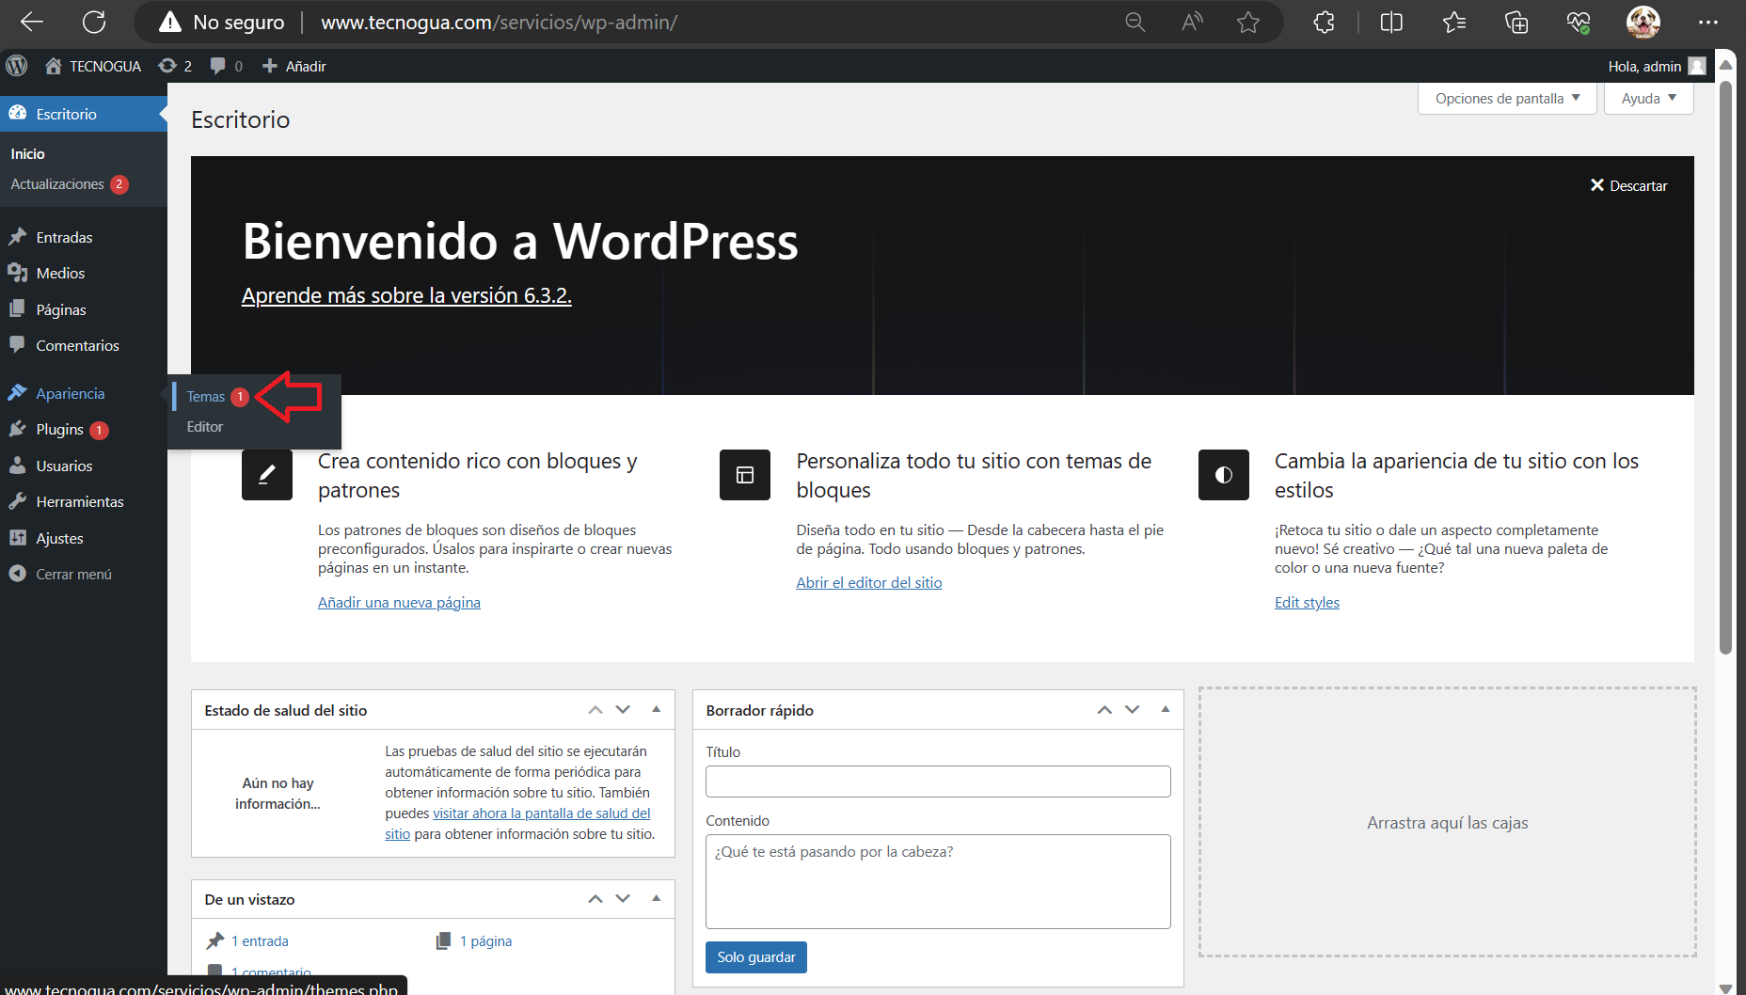Add page to favorites with star icon
This screenshot has width=1746, height=995.
[x=1248, y=23]
